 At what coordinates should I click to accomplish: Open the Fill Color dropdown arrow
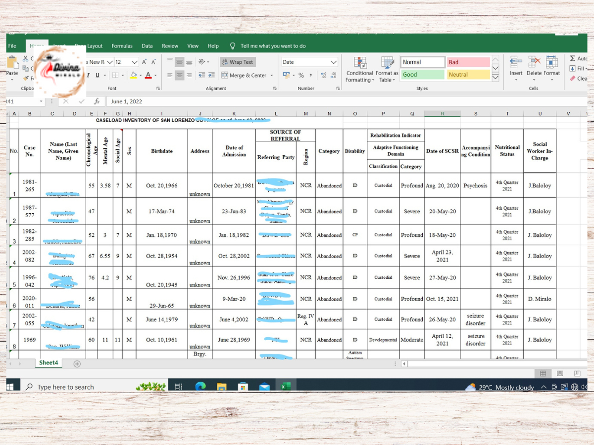[x=141, y=76]
